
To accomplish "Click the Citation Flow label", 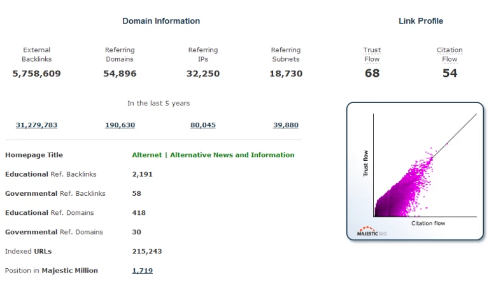I will (x=450, y=55).
